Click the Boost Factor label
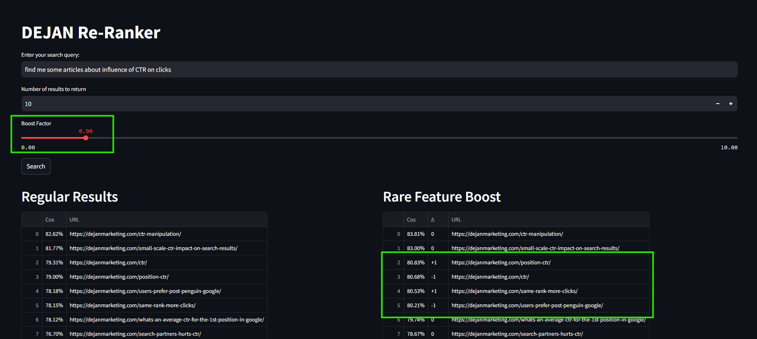Viewport: 757px width, 339px height. click(x=36, y=124)
